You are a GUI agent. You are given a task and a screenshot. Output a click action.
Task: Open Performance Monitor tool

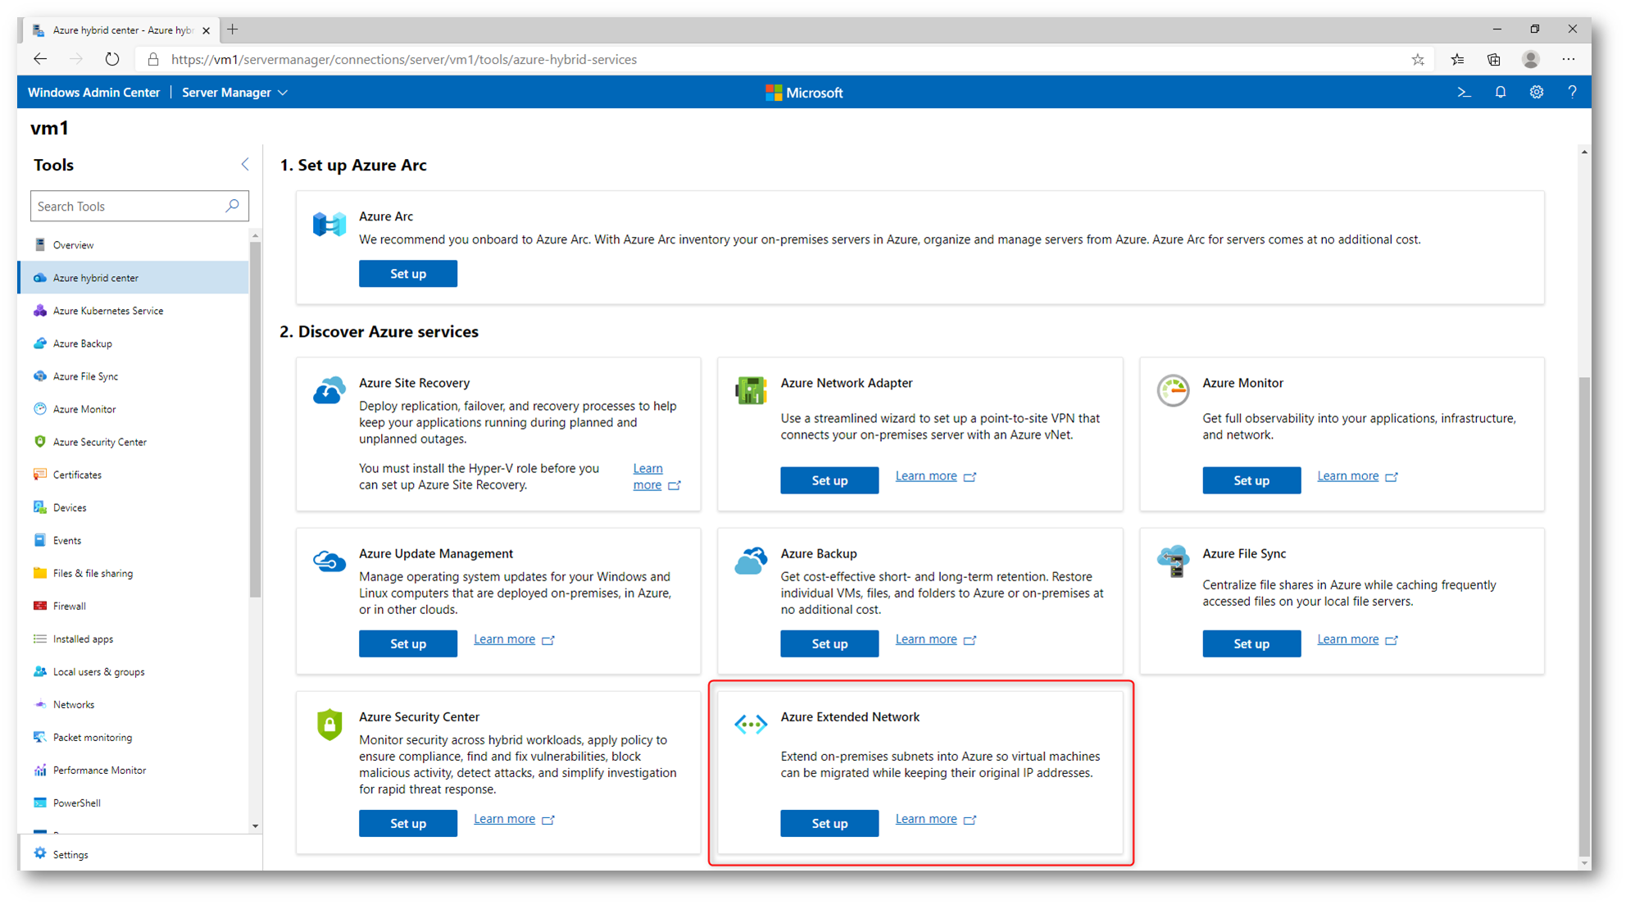(134, 770)
